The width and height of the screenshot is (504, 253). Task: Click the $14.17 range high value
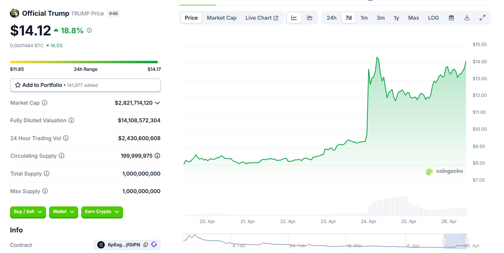tap(154, 69)
